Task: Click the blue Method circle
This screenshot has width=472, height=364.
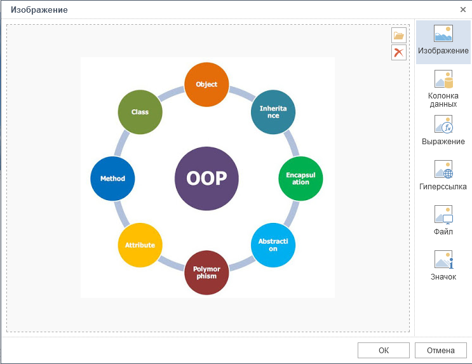Action: click(x=112, y=179)
